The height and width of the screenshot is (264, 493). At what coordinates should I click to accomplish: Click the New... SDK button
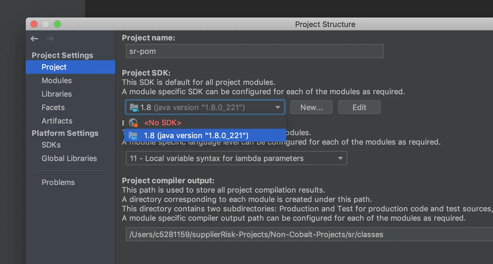(311, 107)
